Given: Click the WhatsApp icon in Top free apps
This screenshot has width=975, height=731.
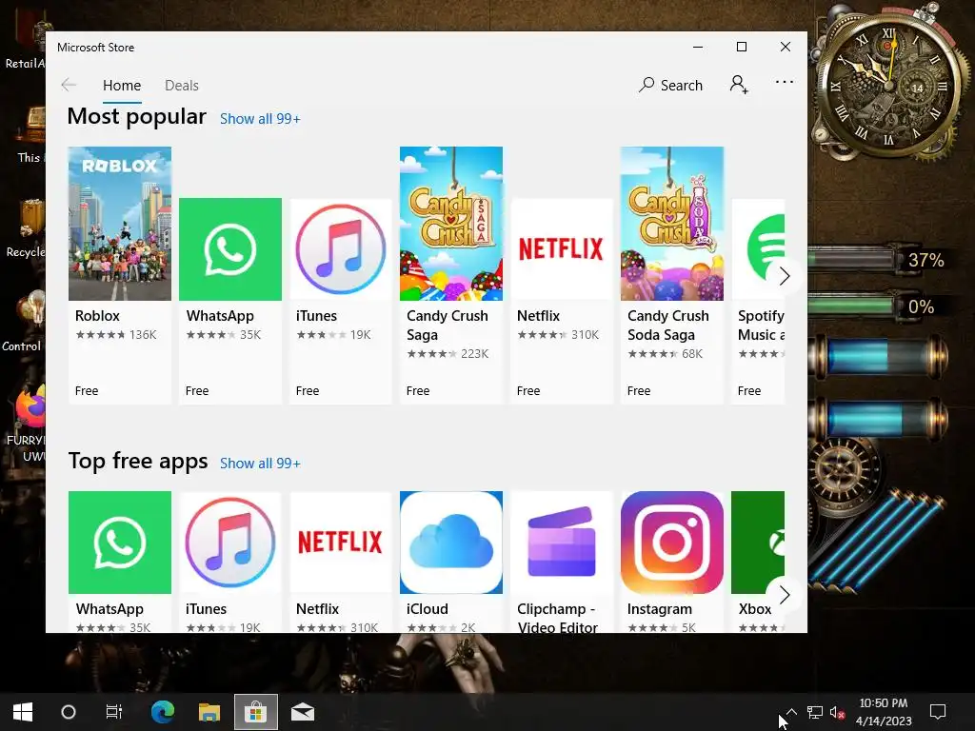Looking at the screenshot, I should coord(119,543).
